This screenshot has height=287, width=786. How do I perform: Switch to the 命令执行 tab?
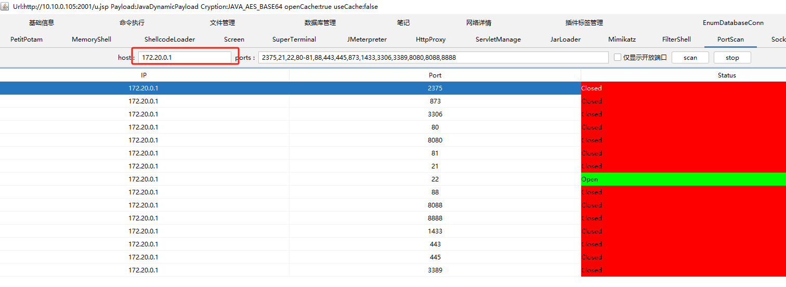pos(132,23)
